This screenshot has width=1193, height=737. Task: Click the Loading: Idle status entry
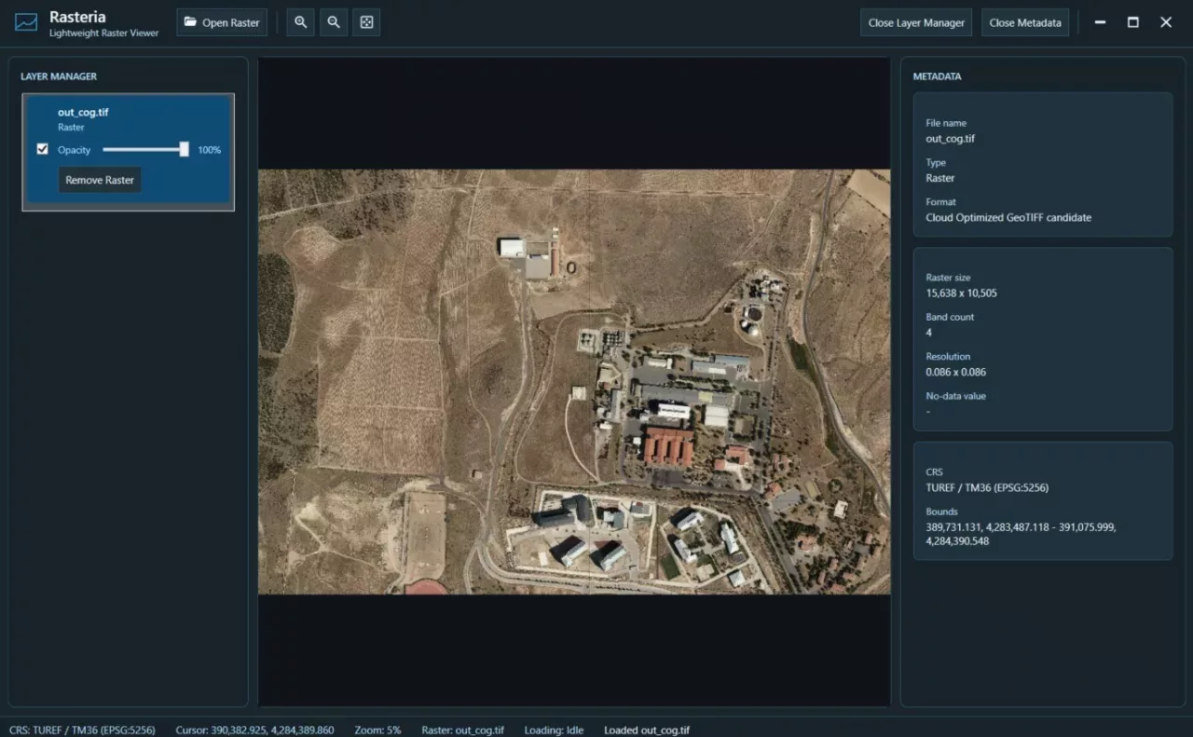(x=554, y=730)
